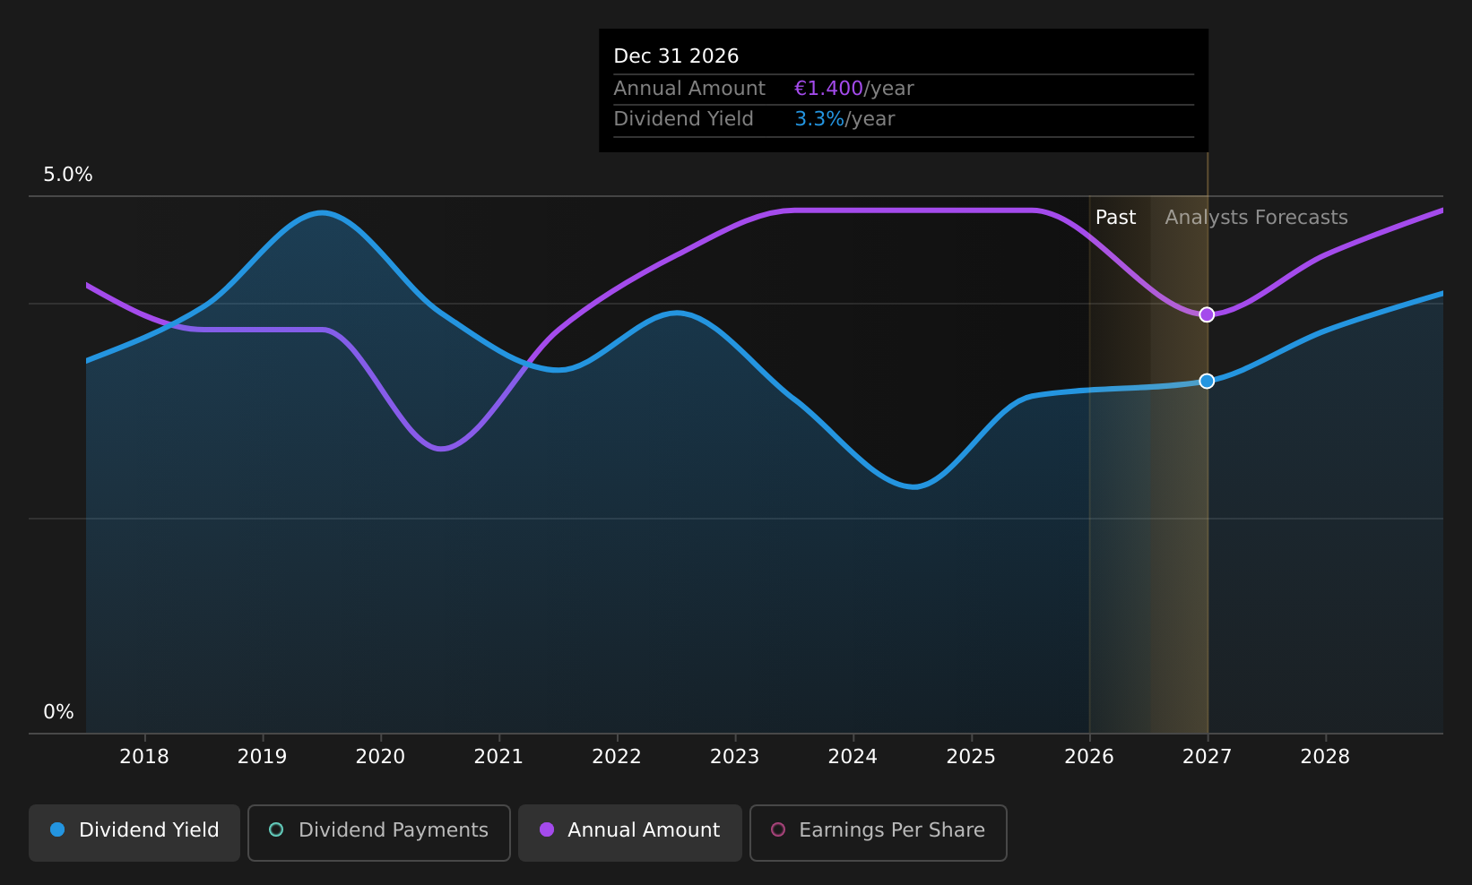Click the 2023 x-axis year label
The height and width of the screenshot is (885, 1472).
coord(735,757)
